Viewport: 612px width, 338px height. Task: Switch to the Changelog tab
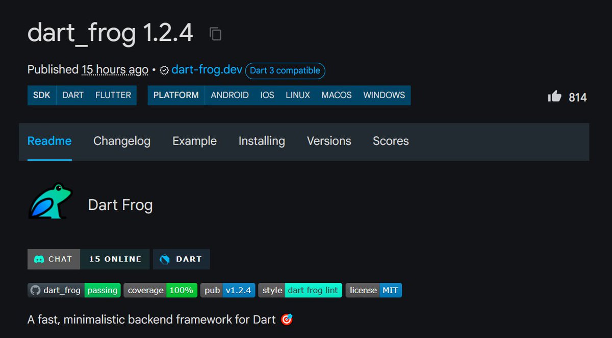pyautogui.click(x=122, y=141)
